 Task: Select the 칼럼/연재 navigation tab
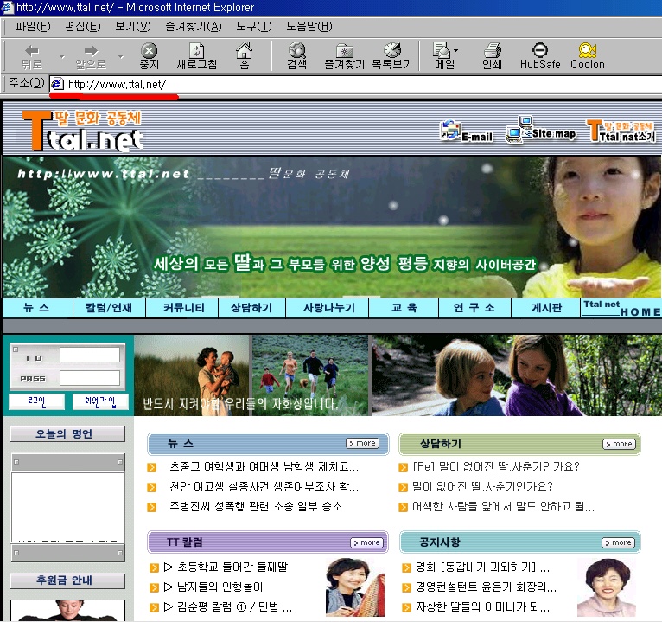109,308
